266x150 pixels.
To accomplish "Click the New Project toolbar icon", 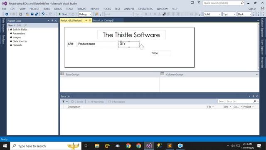I will click(20, 14).
